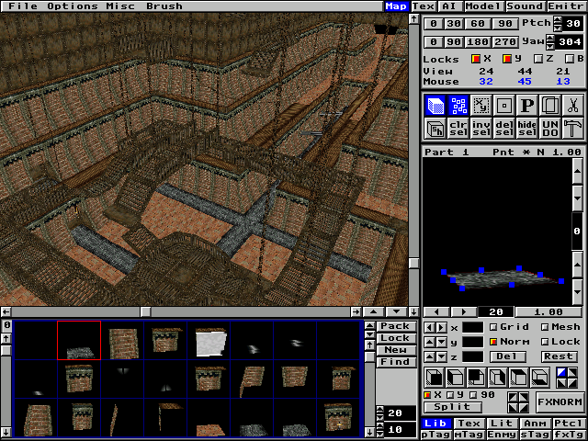Click right arrow next to x field
The image size is (588, 441).
[x=441, y=327]
